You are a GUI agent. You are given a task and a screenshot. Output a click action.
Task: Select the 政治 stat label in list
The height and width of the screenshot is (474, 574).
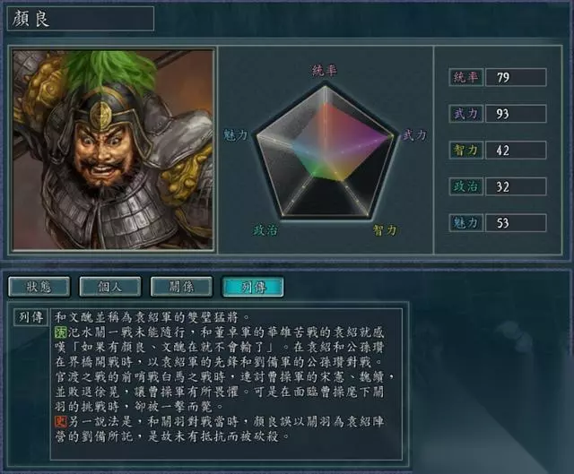click(466, 186)
